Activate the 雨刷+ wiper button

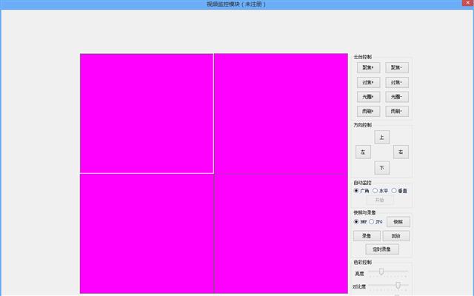[x=367, y=111]
